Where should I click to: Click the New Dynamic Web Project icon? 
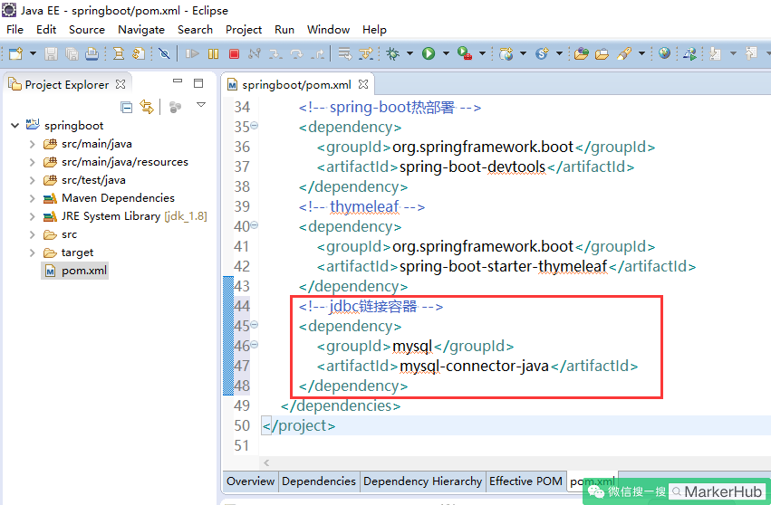click(506, 53)
